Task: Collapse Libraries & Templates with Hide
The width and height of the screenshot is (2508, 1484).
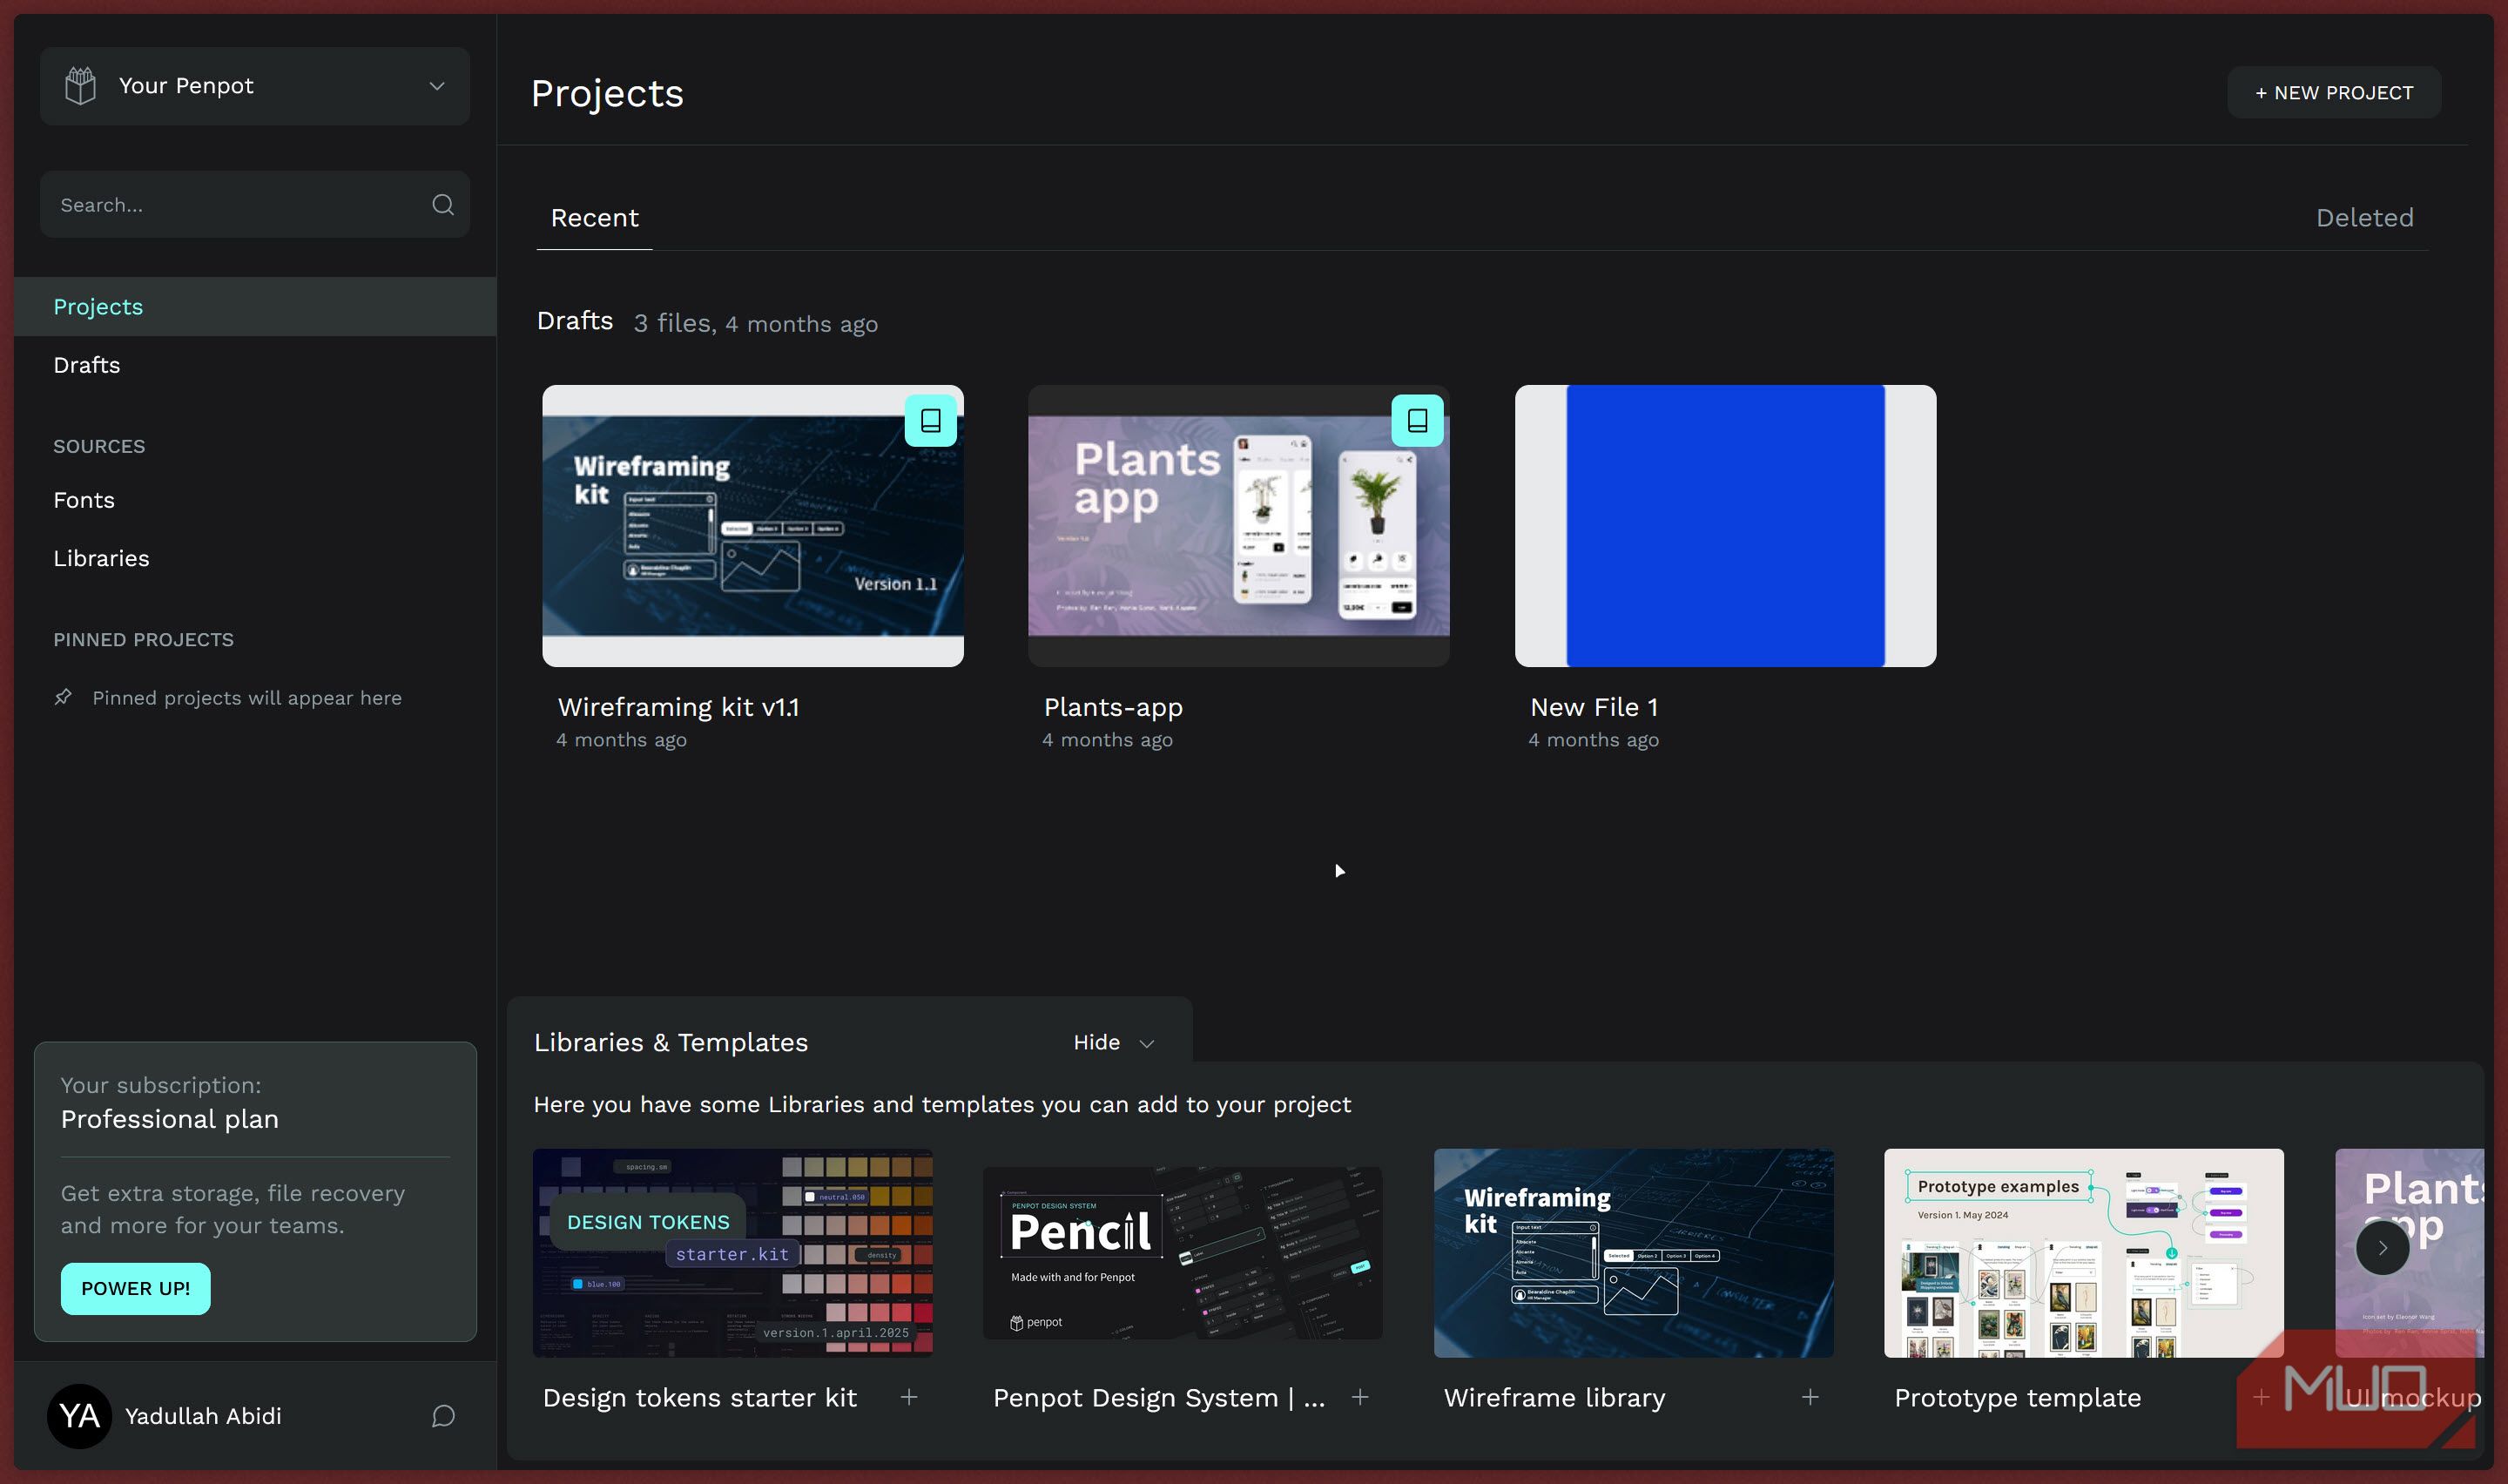Action: click(x=1114, y=1042)
